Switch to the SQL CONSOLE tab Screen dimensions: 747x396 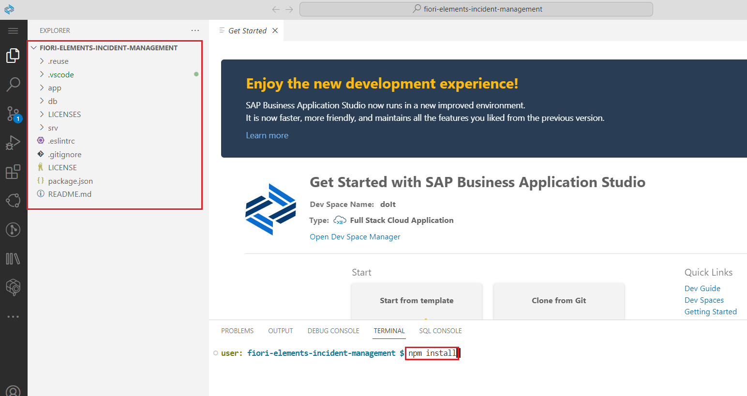pyautogui.click(x=440, y=331)
